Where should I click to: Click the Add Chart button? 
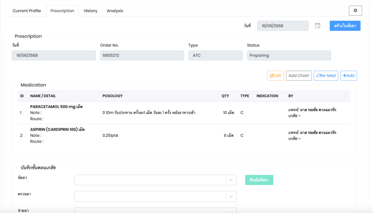click(x=298, y=75)
